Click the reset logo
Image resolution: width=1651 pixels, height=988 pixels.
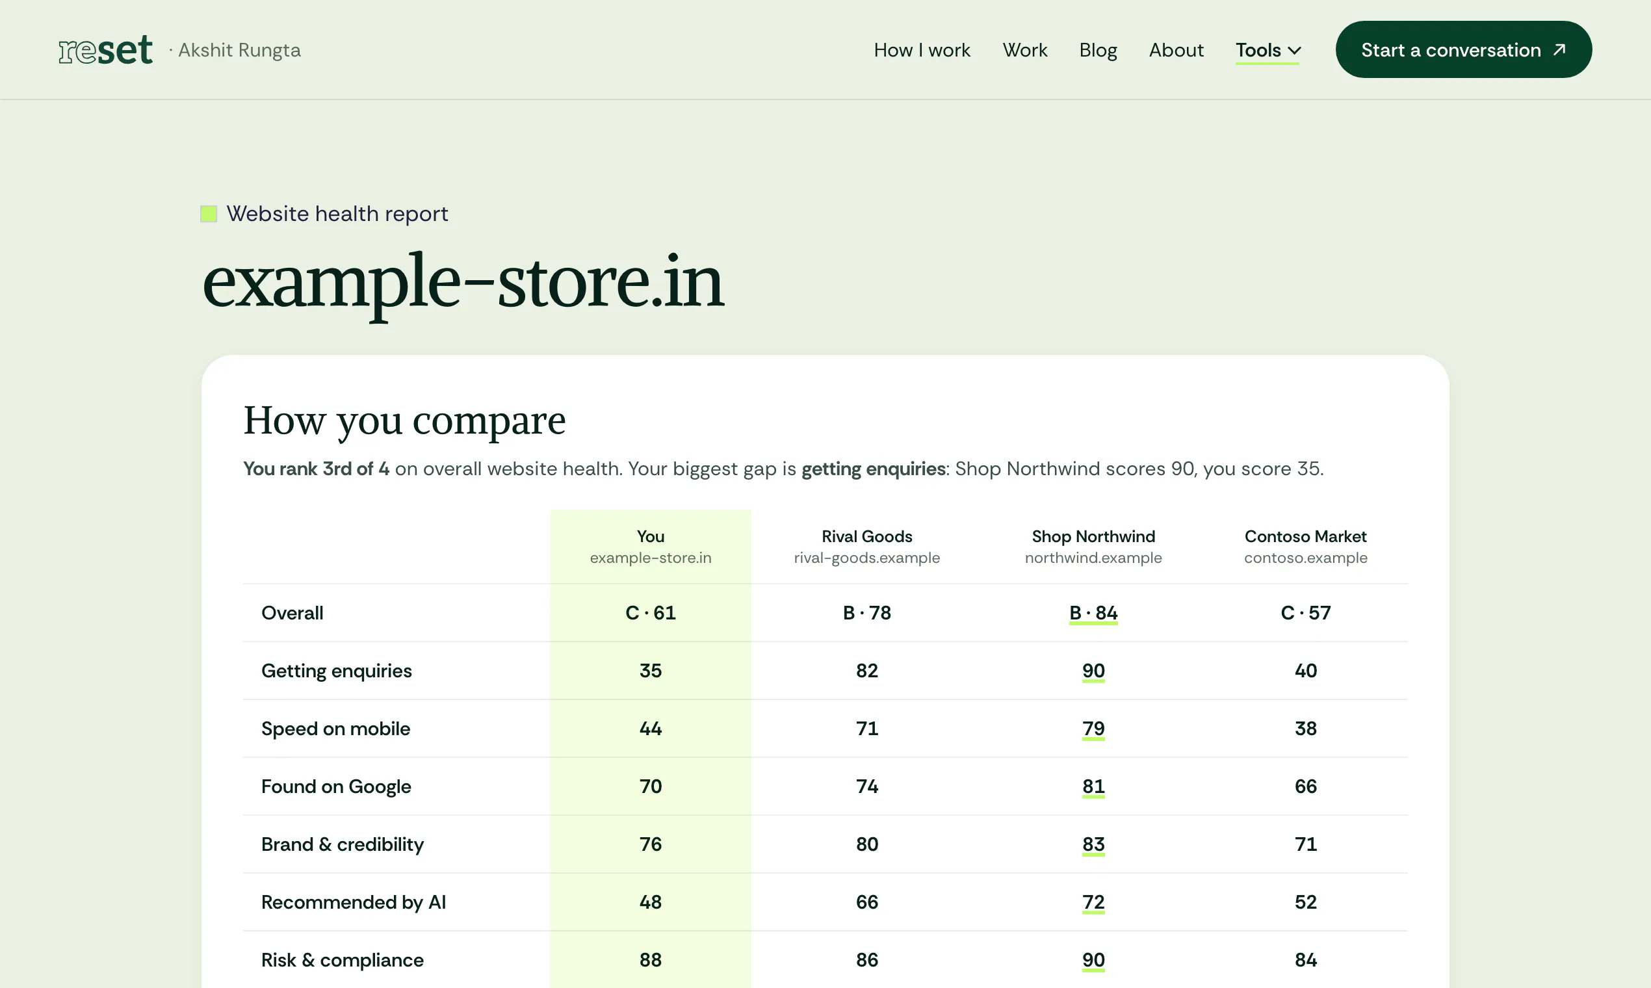(106, 50)
